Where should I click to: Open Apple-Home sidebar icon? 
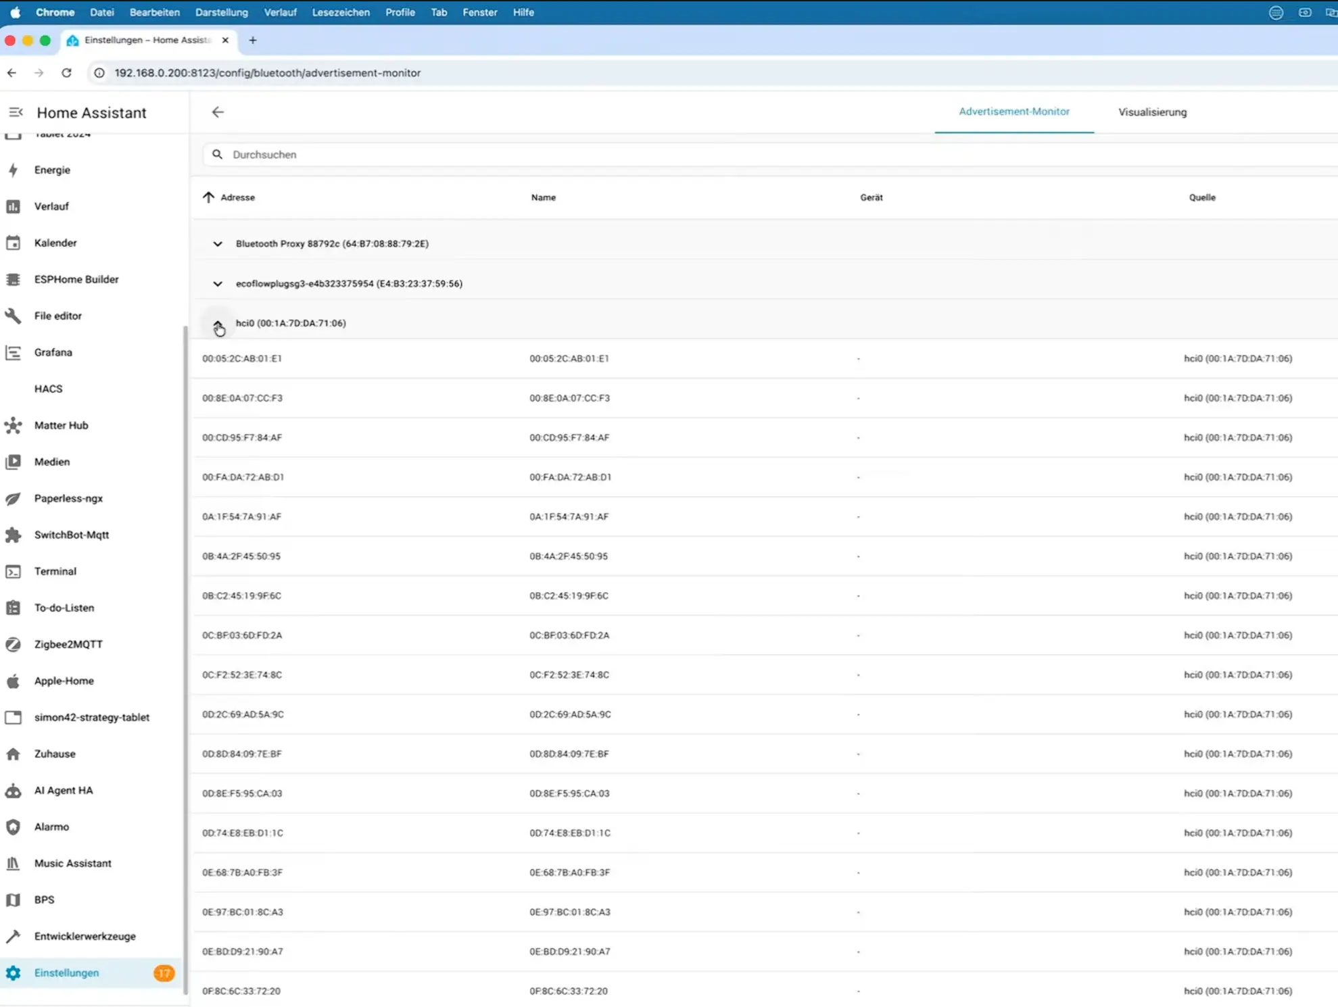13,681
